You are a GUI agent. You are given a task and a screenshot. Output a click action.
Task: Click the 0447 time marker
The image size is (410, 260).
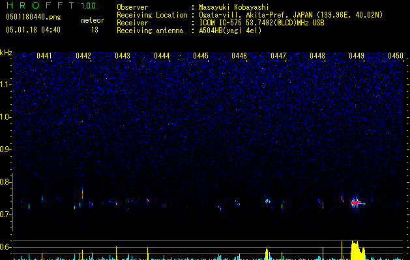pyautogui.click(x=278, y=56)
